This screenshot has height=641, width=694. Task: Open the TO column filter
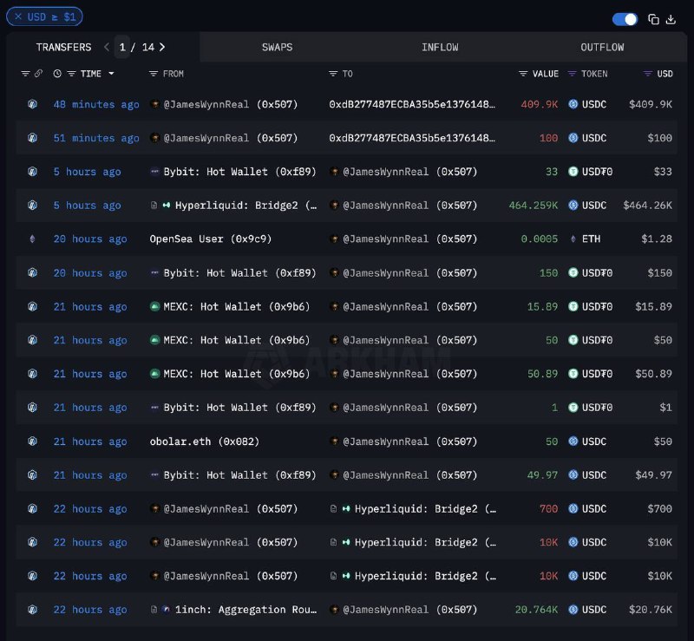pos(333,74)
